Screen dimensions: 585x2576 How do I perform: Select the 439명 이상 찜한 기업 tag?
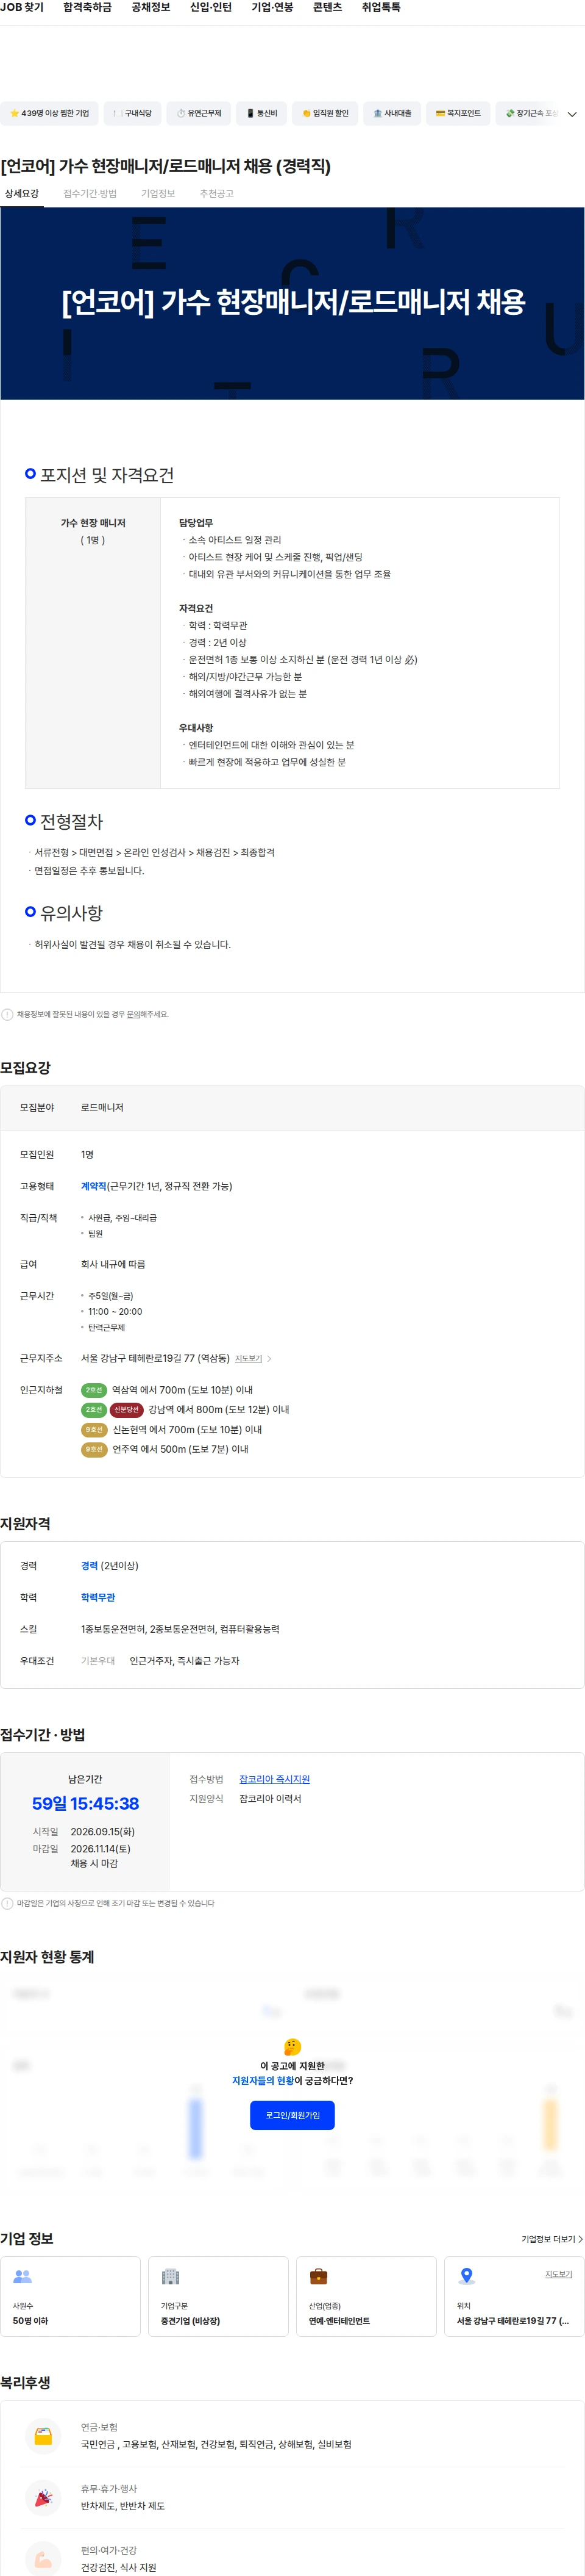pyautogui.click(x=49, y=113)
